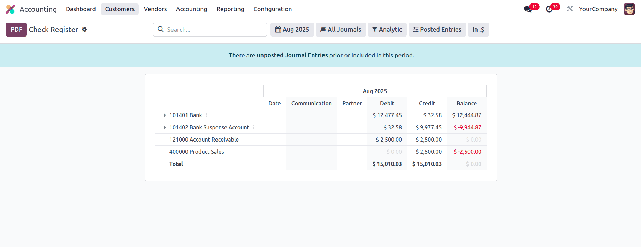Click the $ -9,944.87 balance value
Screen dimensions: 641x247
coord(467,127)
